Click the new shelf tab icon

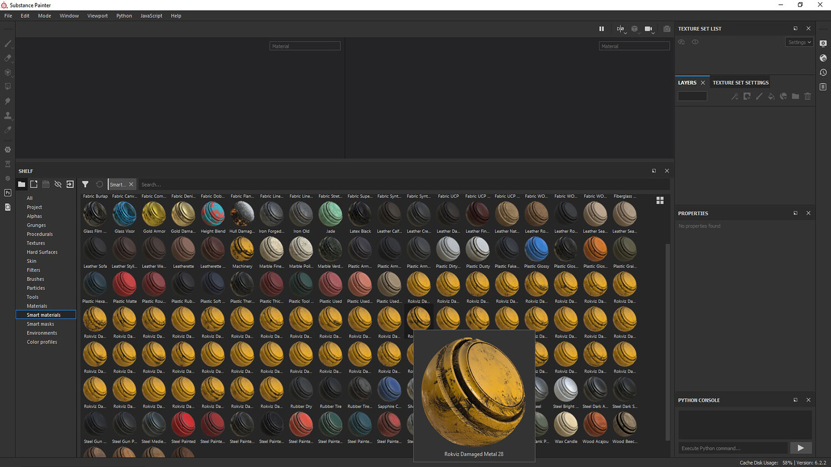click(34, 184)
